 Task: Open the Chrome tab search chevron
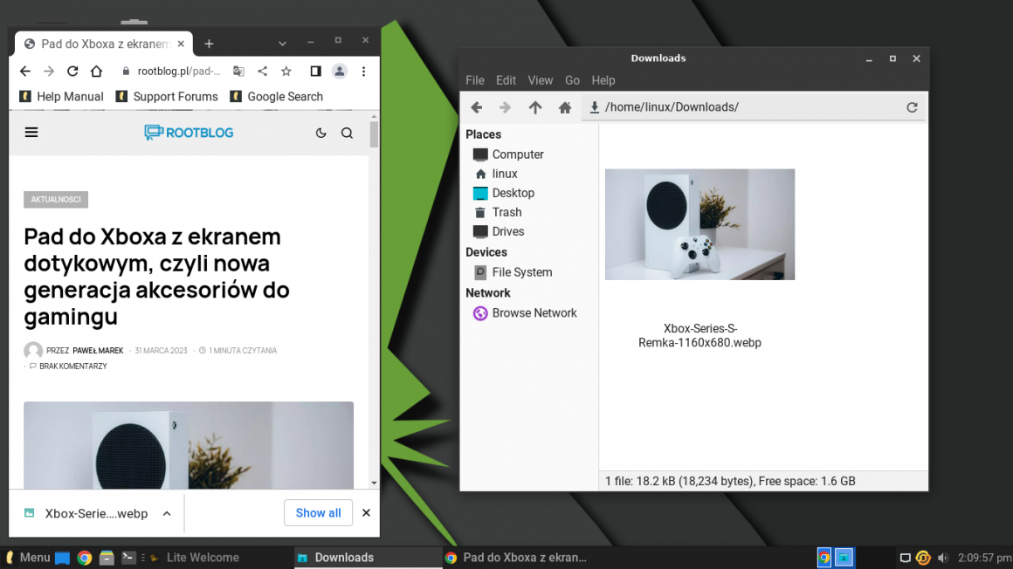pos(281,41)
